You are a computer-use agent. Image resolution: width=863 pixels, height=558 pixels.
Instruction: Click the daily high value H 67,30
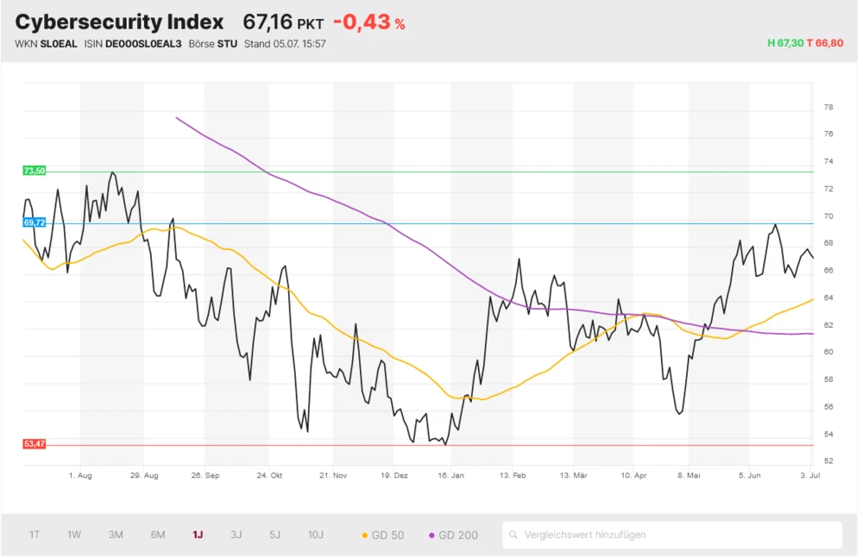coord(784,43)
